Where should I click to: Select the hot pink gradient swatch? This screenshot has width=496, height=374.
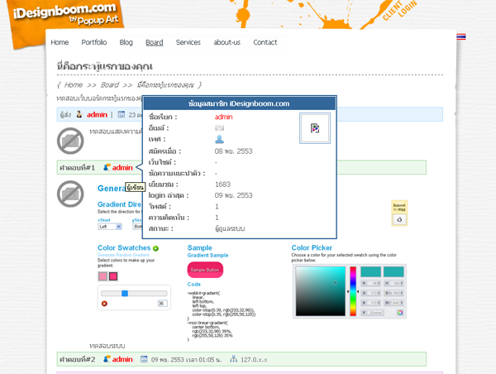click(113, 276)
